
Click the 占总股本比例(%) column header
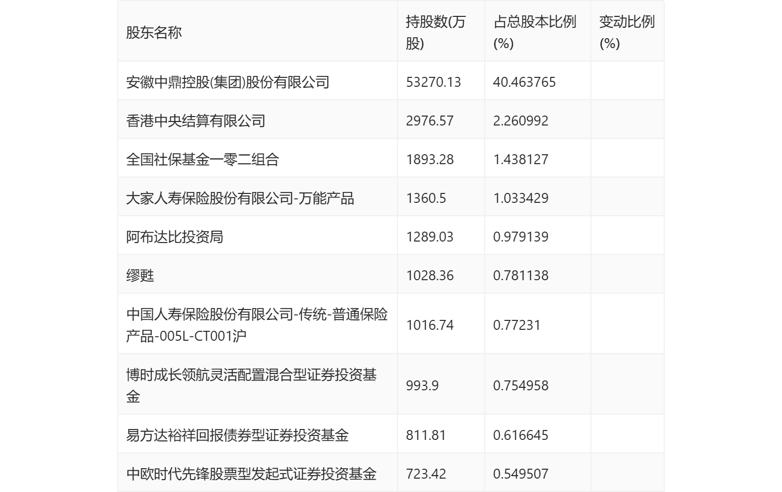point(535,33)
